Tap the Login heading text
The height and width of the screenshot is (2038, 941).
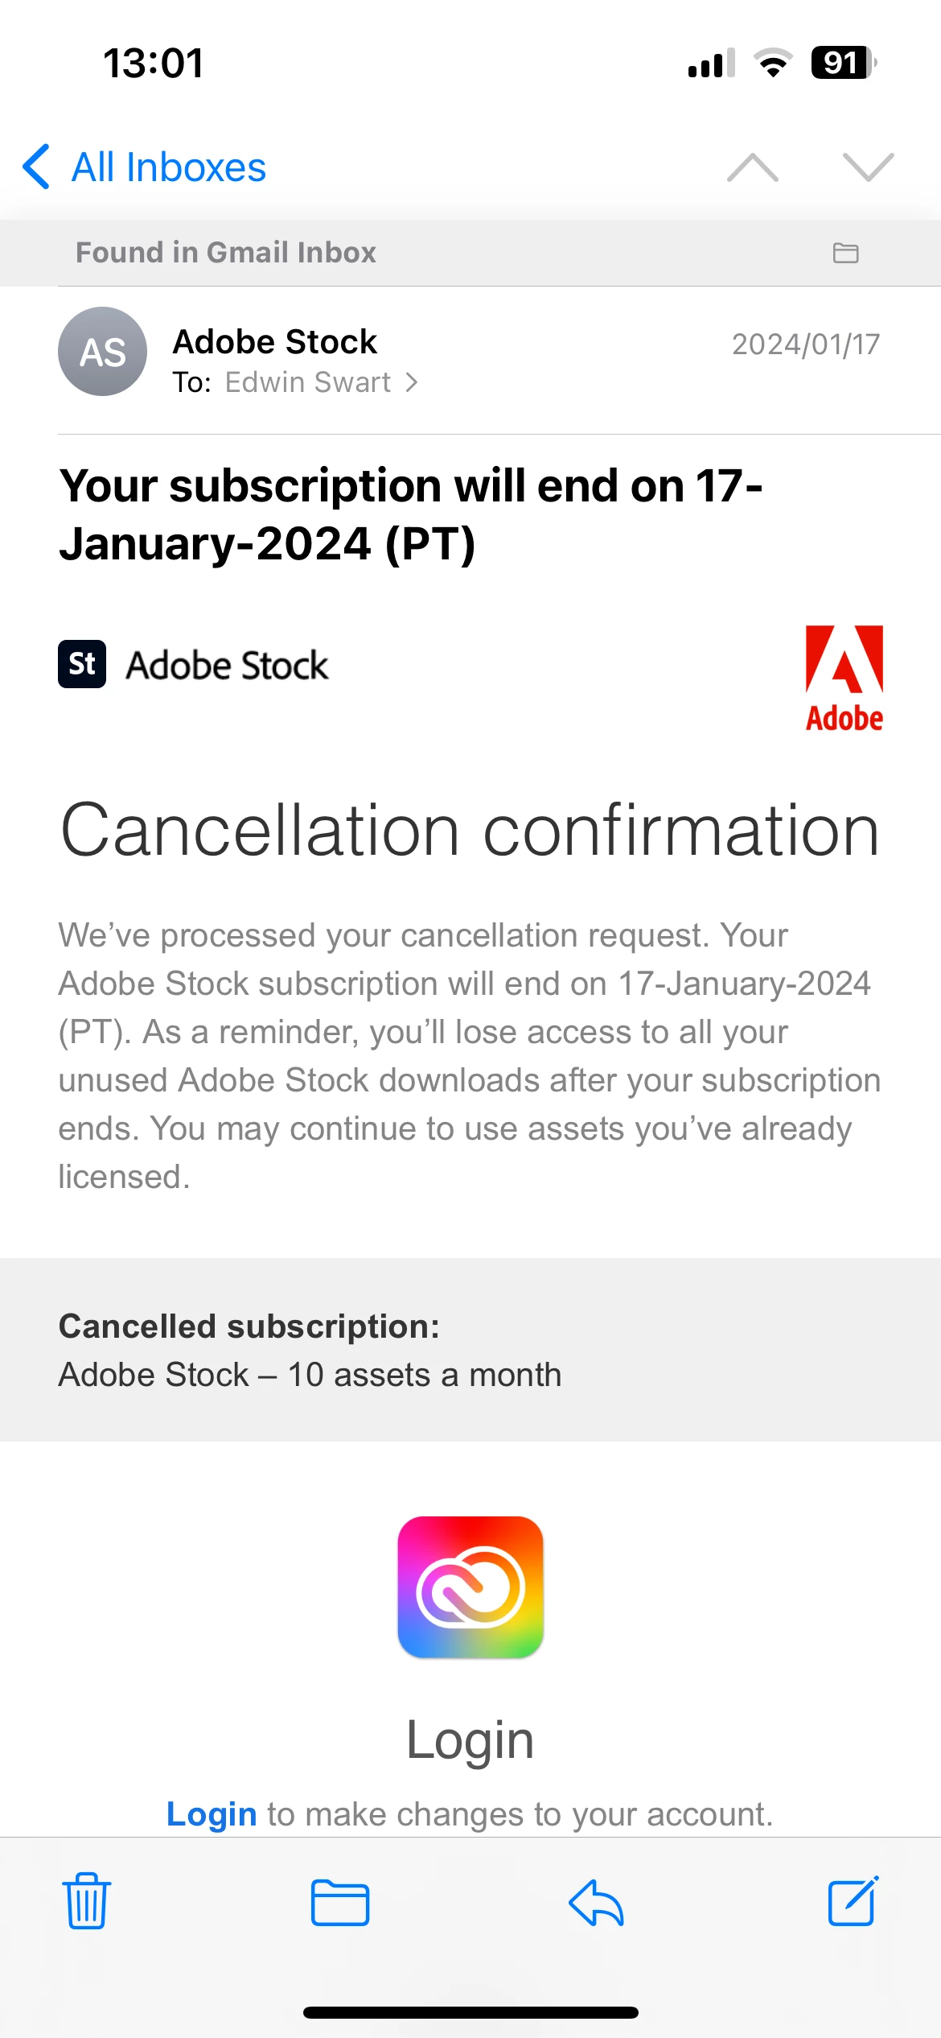(470, 1740)
